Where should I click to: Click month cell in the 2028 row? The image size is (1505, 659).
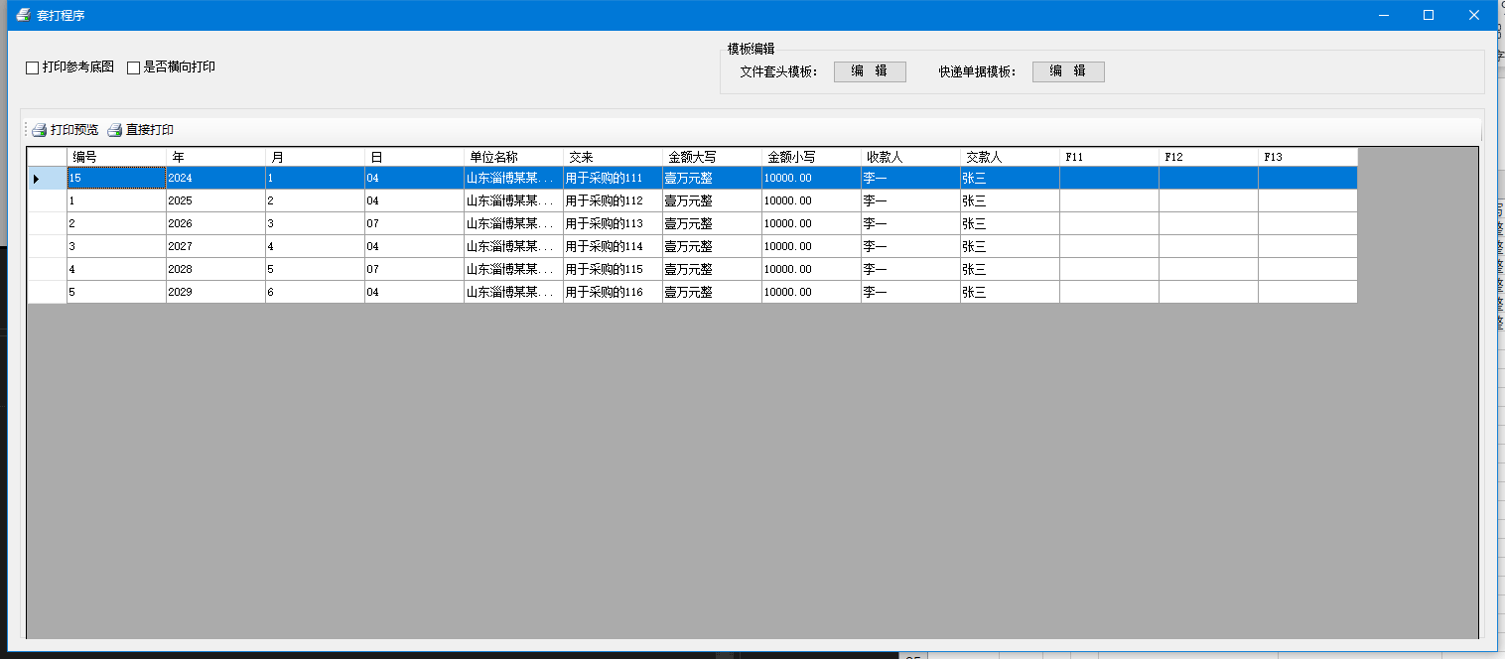coord(315,269)
